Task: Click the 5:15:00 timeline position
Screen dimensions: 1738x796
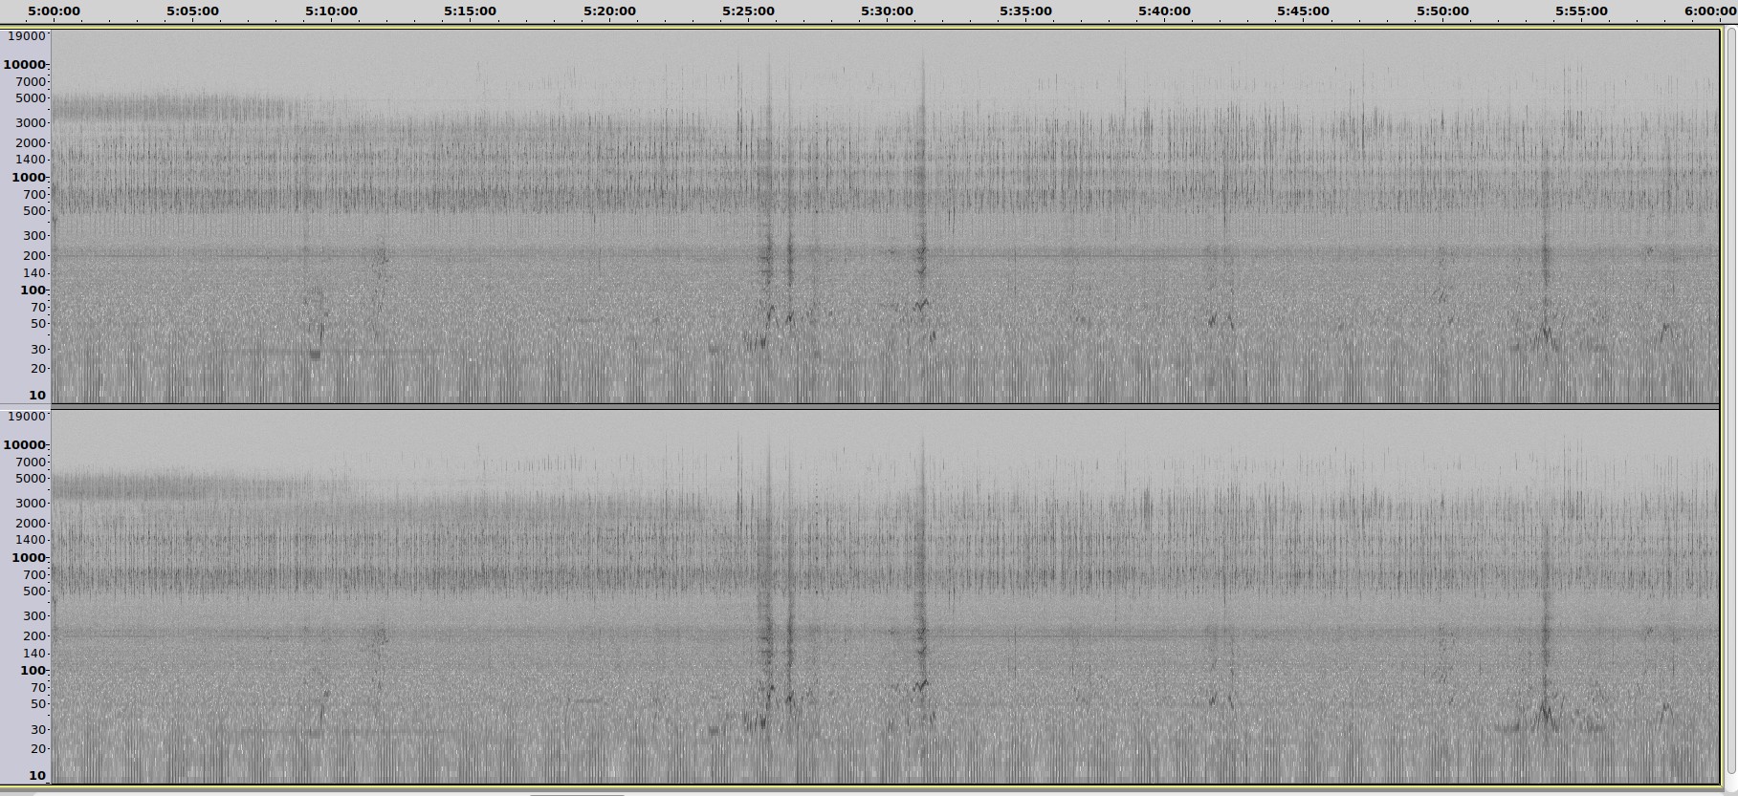Action: [x=470, y=11]
